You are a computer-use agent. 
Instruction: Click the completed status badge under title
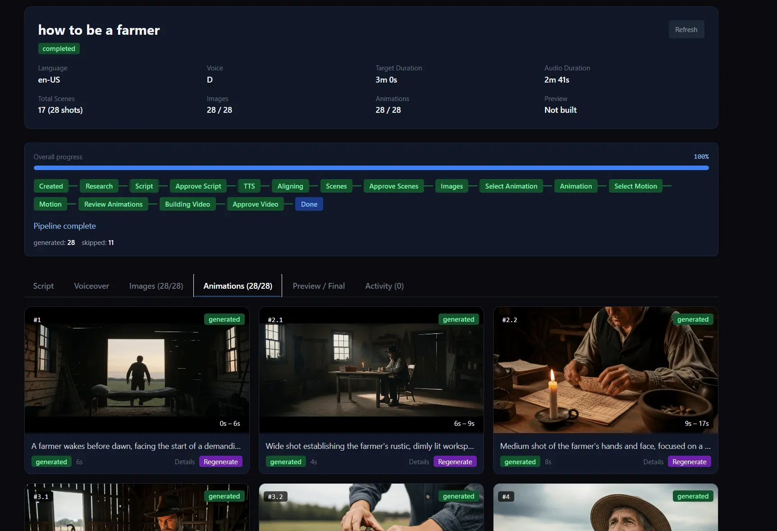click(x=59, y=49)
